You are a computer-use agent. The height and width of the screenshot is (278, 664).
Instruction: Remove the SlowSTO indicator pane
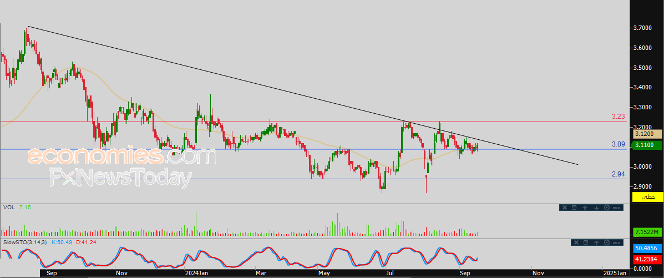point(576,242)
